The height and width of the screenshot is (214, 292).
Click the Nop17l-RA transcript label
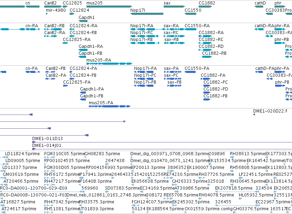click(142, 26)
